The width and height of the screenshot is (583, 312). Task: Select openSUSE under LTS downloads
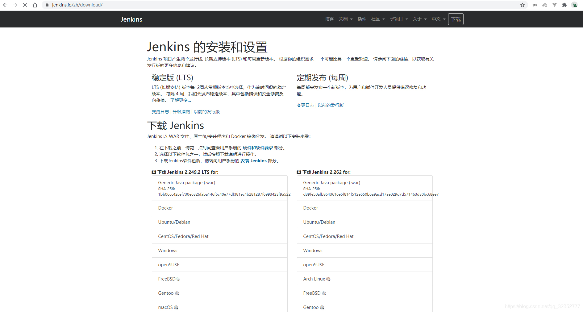coord(220,265)
